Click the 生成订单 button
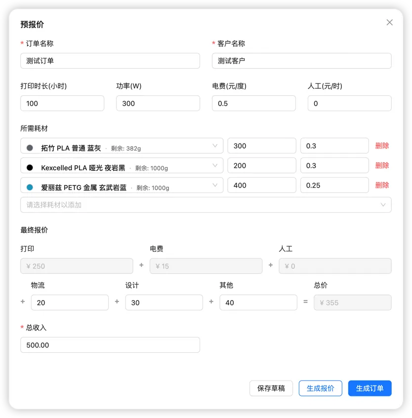This screenshot has height=418, width=412. point(370,388)
